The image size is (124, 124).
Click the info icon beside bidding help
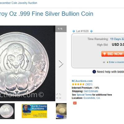pyautogui.click(x=94, y=72)
